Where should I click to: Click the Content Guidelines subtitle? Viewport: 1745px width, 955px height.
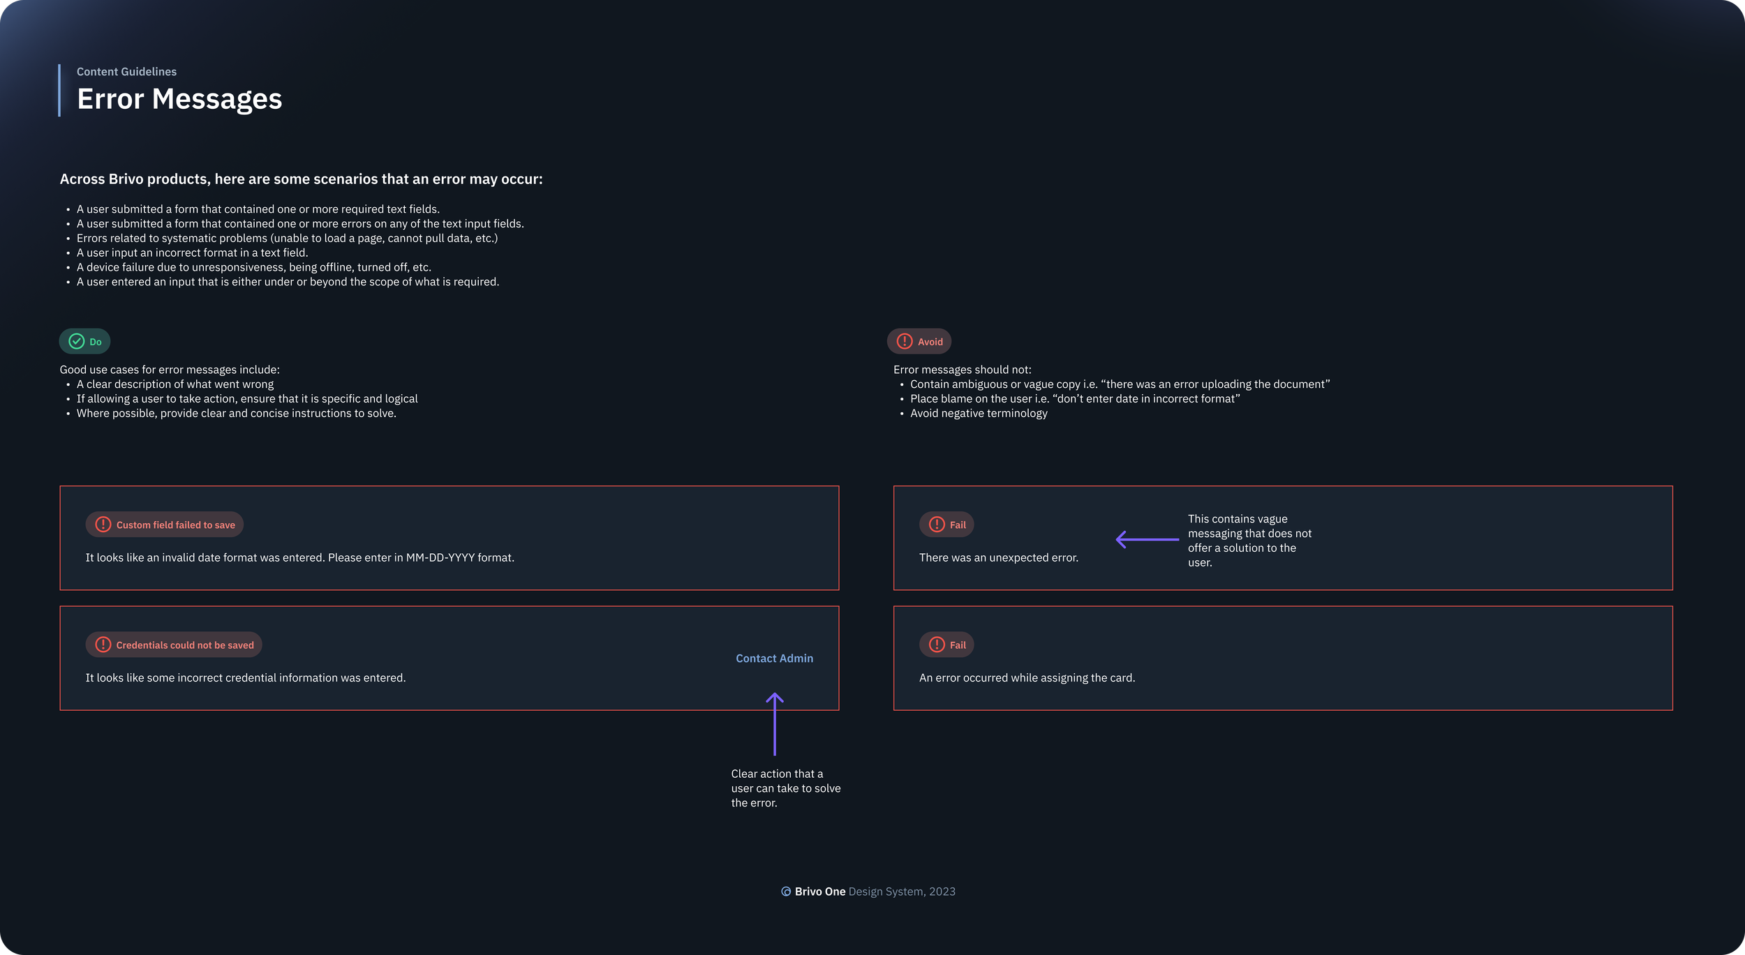click(x=126, y=71)
